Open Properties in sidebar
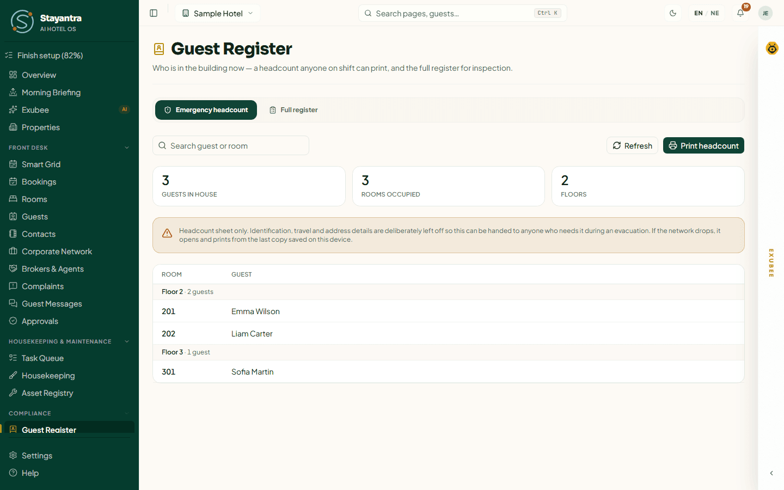Viewport: 784px width, 490px height. pyautogui.click(x=69, y=127)
